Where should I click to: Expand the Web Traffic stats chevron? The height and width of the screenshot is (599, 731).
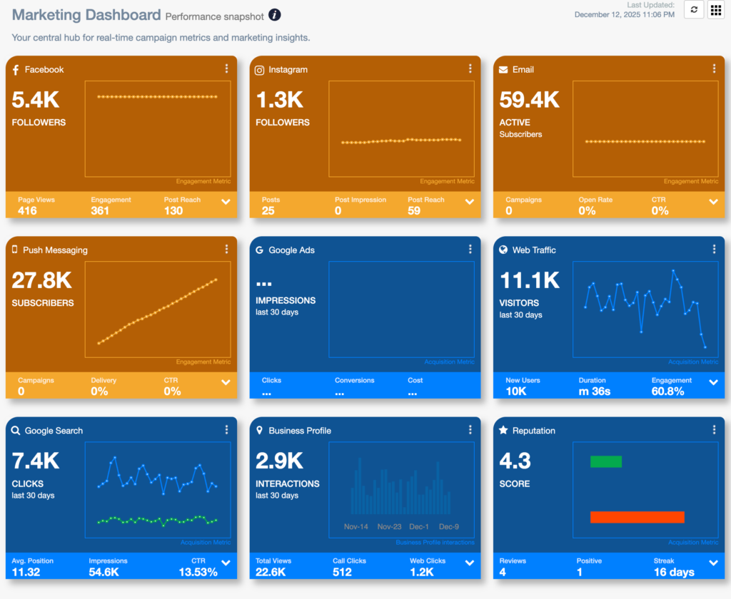[x=714, y=383]
